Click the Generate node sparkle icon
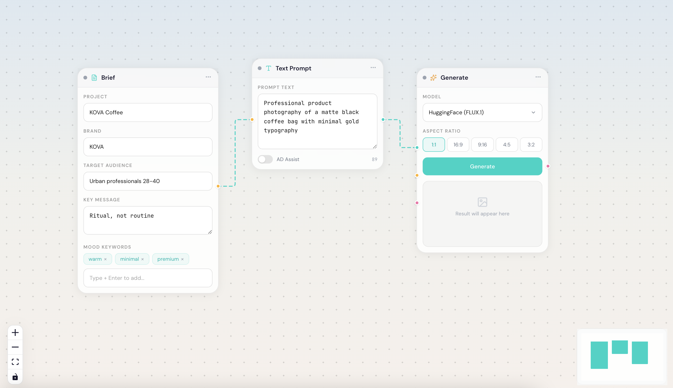This screenshot has width=673, height=388. [x=433, y=78]
